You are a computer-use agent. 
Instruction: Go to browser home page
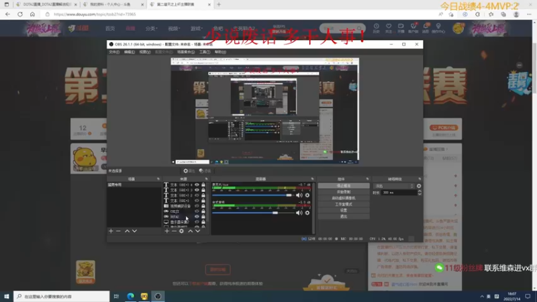32,14
